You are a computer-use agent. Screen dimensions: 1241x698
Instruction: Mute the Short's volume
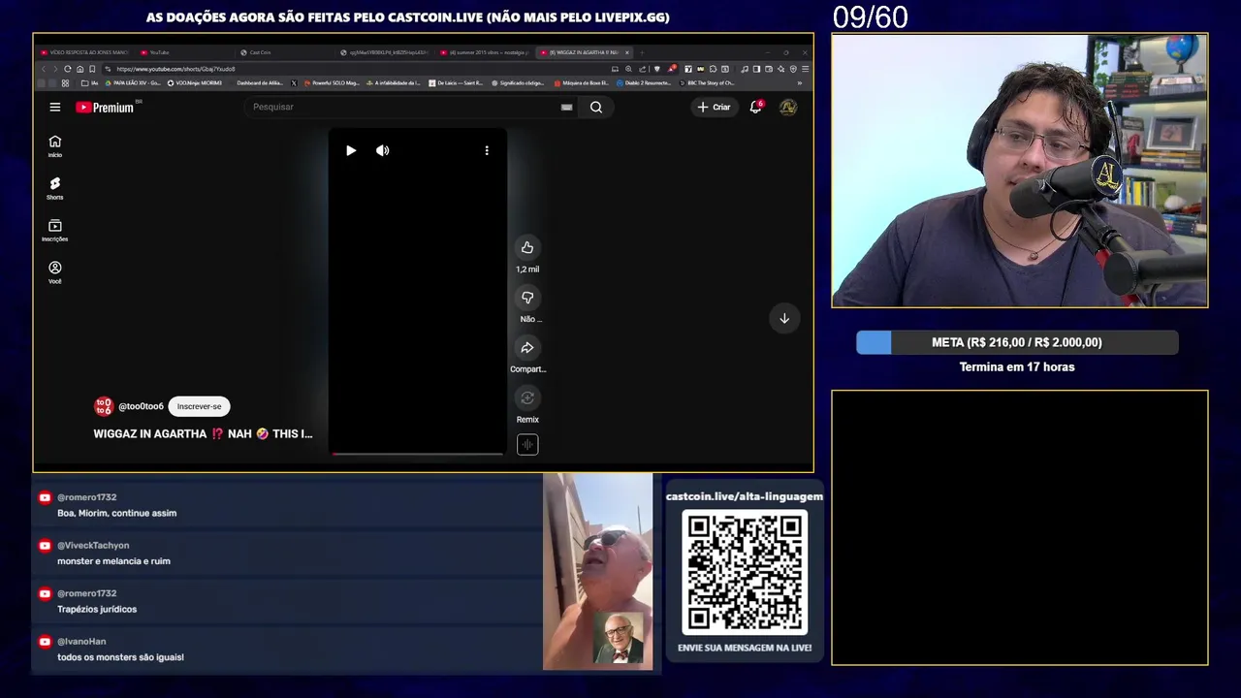coord(382,150)
